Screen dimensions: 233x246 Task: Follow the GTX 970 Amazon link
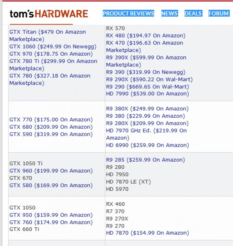click(x=51, y=54)
